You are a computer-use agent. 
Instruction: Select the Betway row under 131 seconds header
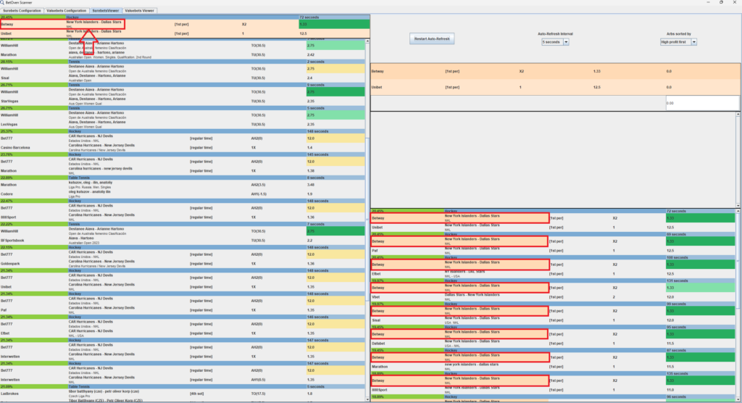[x=553, y=288]
